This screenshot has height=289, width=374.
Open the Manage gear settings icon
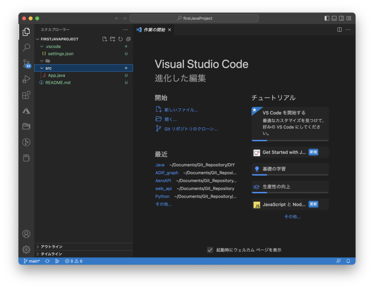point(26,249)
